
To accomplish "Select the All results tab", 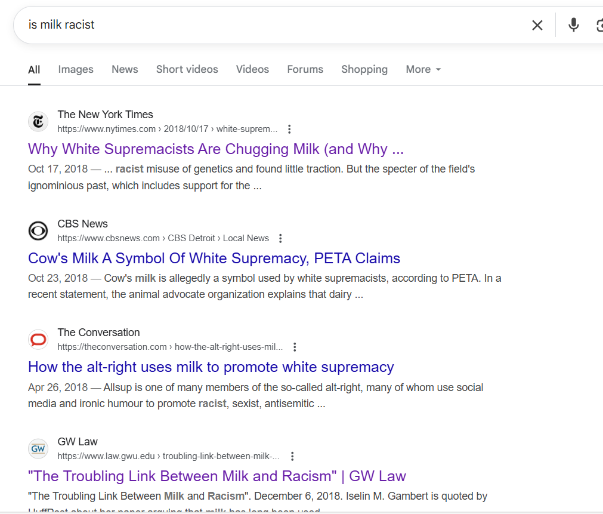I will coord(34,70).
